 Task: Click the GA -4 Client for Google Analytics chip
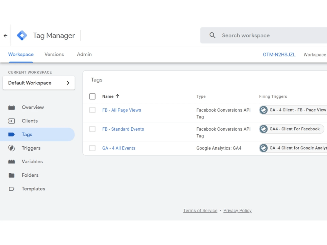click(x=293, y=148)
